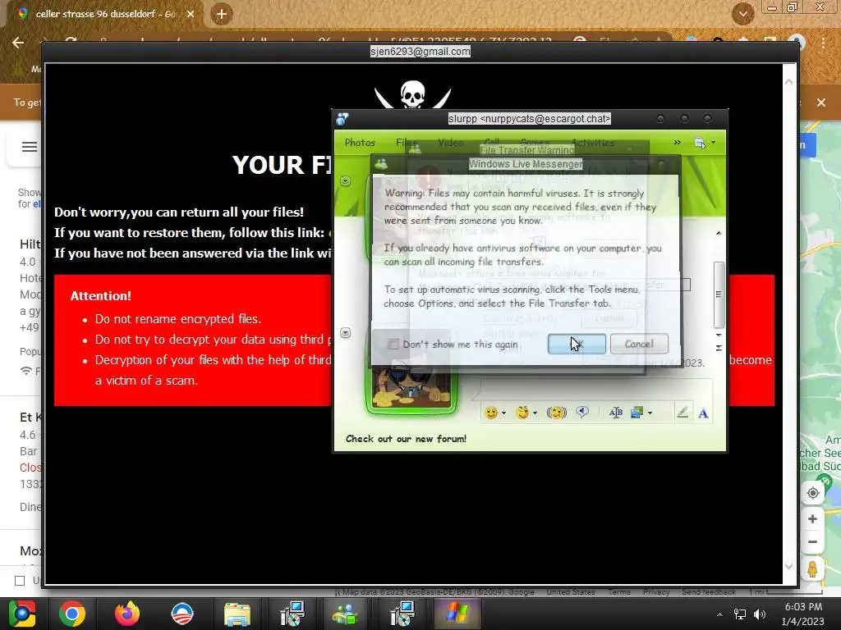The image size is (841, 630).
Task: Click inside the chat message input box
Action: coord(595,390)
